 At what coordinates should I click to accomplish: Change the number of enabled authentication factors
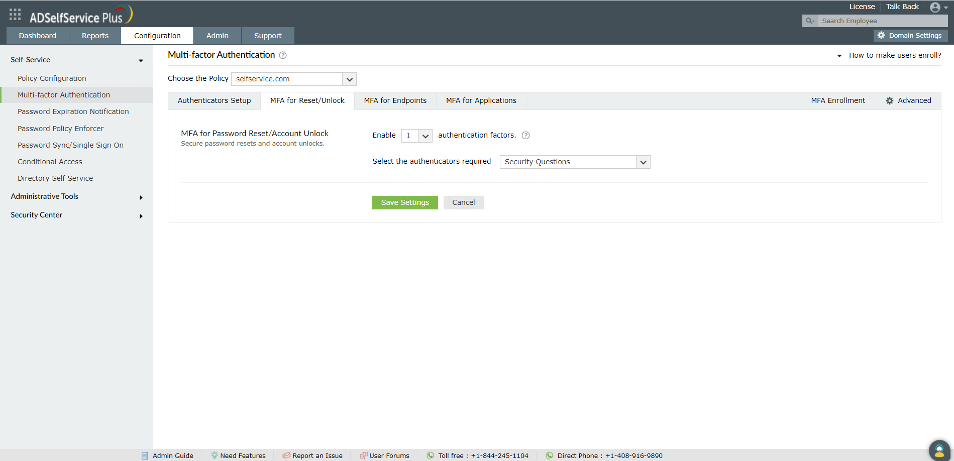point(425,136)
